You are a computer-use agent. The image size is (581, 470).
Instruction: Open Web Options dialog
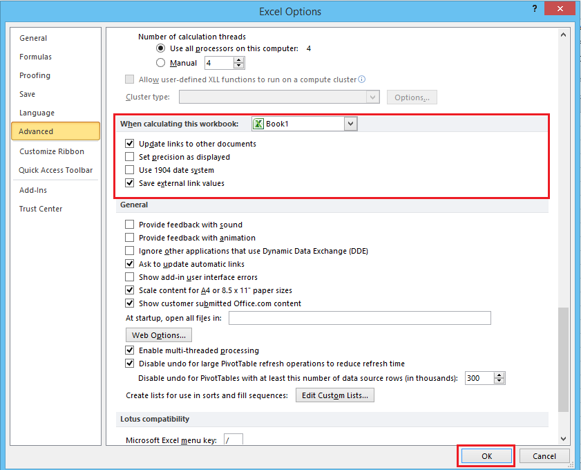(x=159, y=335)
